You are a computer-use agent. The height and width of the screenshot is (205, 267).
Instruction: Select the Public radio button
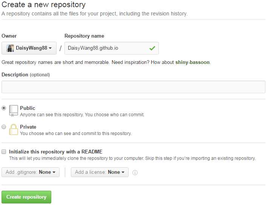[x=4, y=108]
